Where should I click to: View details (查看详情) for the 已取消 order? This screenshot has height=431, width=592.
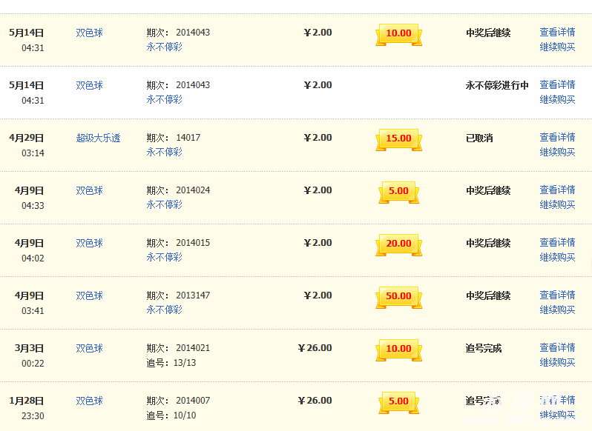pos(557,137)
